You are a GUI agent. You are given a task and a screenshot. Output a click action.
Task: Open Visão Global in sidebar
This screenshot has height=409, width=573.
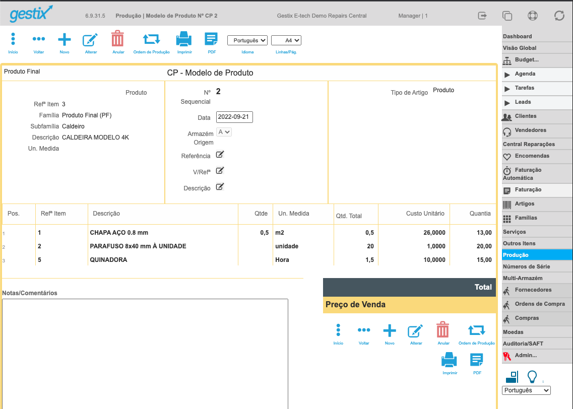pos(537,48)
